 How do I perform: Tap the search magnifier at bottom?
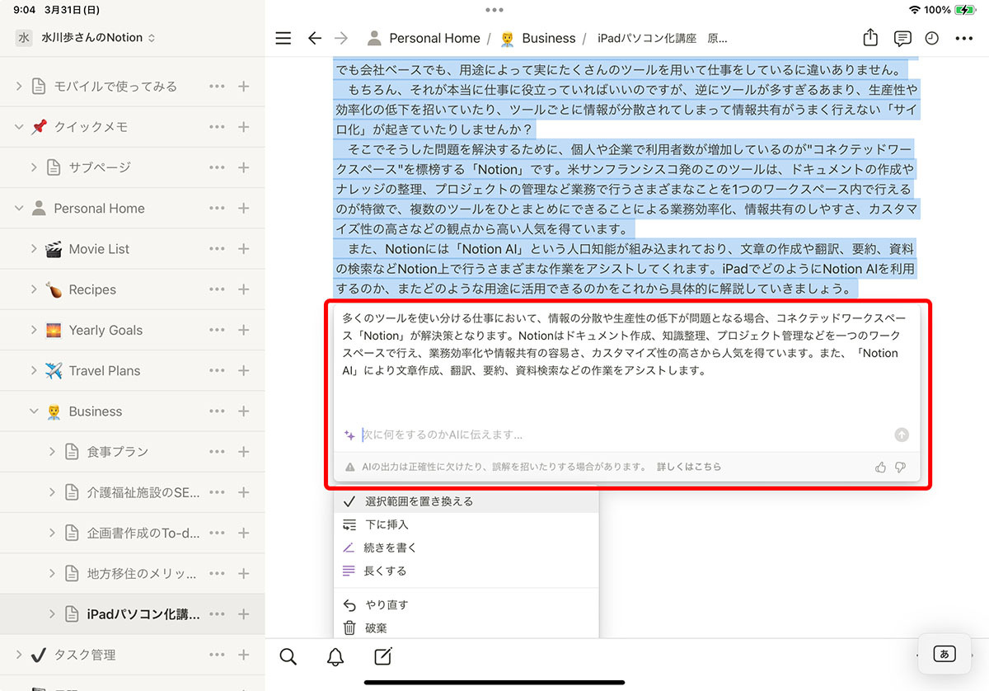(288, 656)
